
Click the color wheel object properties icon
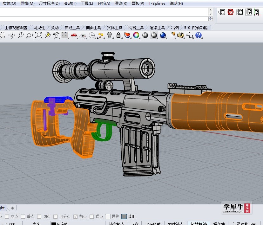click(x=136, y=35)
